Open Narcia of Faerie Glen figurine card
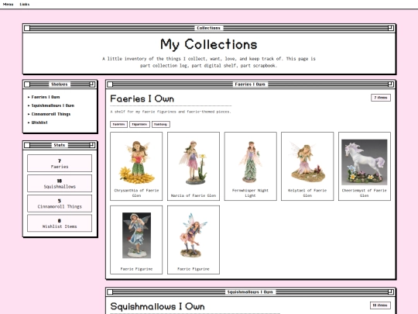 [194, 166]
